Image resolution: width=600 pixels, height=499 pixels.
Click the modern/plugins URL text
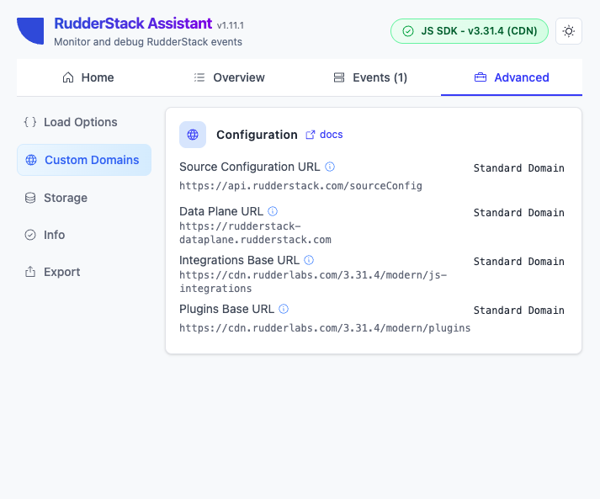pos(325,328)
